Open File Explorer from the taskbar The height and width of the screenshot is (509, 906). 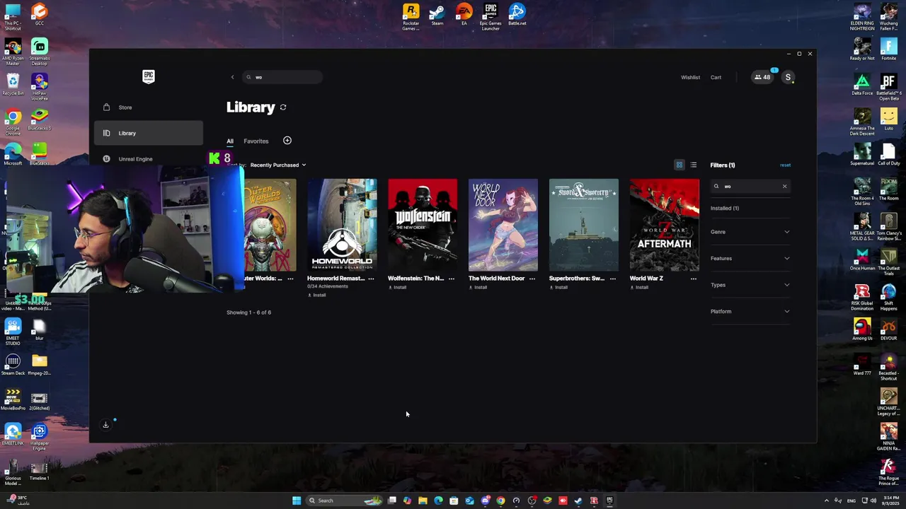[x=423, y=501]
